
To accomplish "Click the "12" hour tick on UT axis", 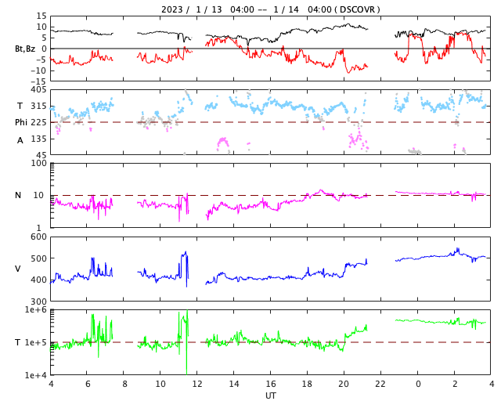I will coord(196,384).
